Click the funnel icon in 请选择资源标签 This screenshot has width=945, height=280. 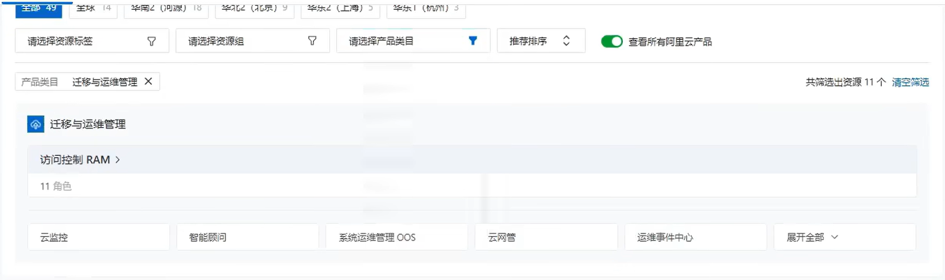click(x=152, y=41)
